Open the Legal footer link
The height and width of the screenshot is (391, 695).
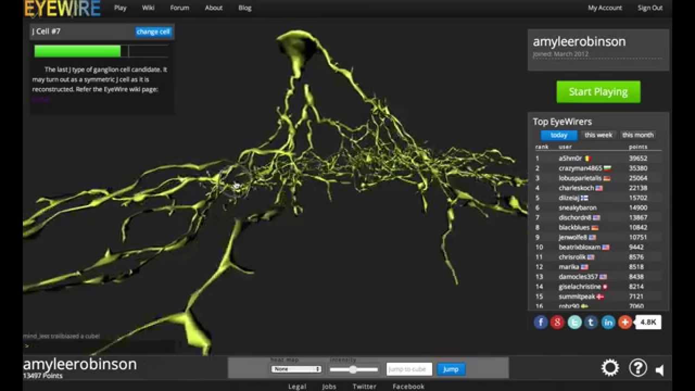point(298,387)
